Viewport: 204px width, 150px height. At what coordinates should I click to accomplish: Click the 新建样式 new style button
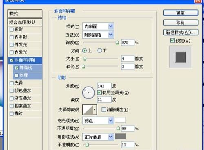181,33
